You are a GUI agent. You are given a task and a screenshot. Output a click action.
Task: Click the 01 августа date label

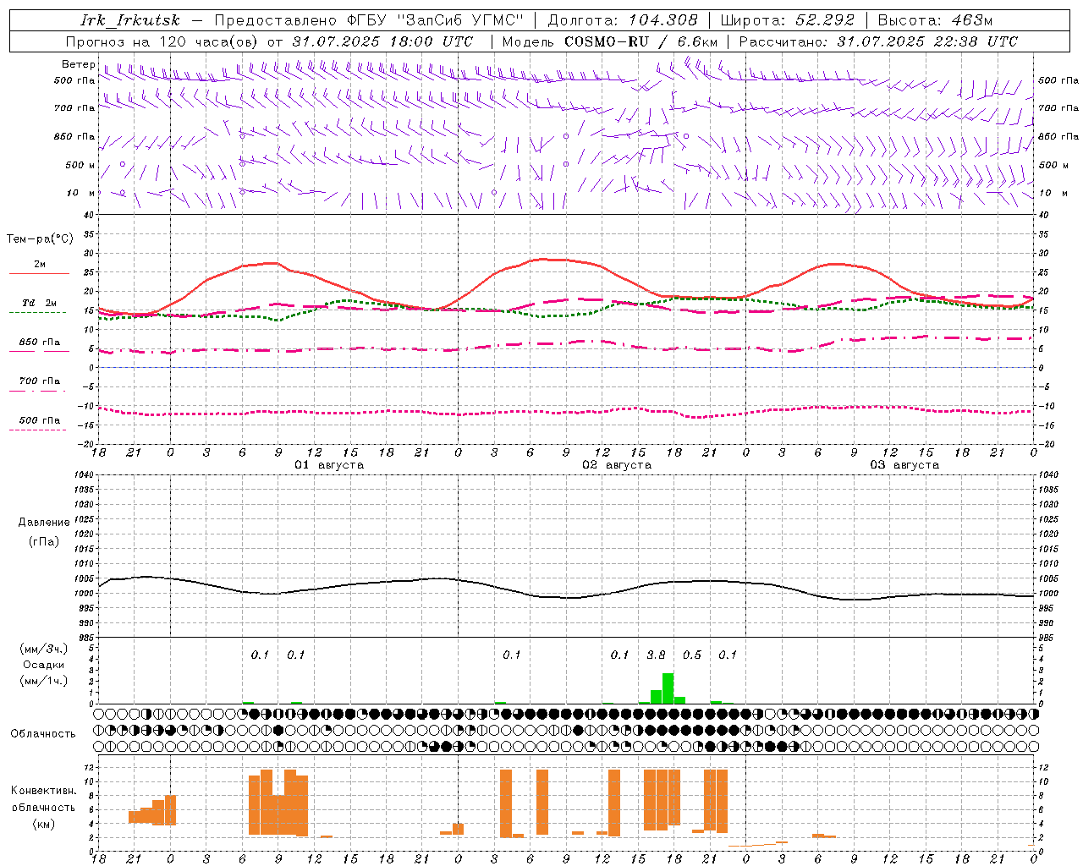tap(329, 465)
